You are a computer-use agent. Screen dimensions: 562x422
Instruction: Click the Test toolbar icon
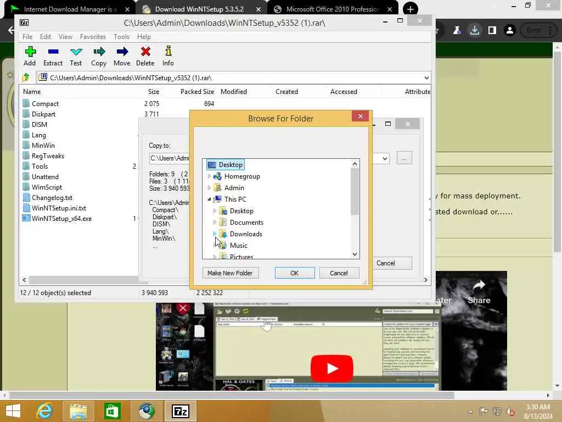point(76,56)
